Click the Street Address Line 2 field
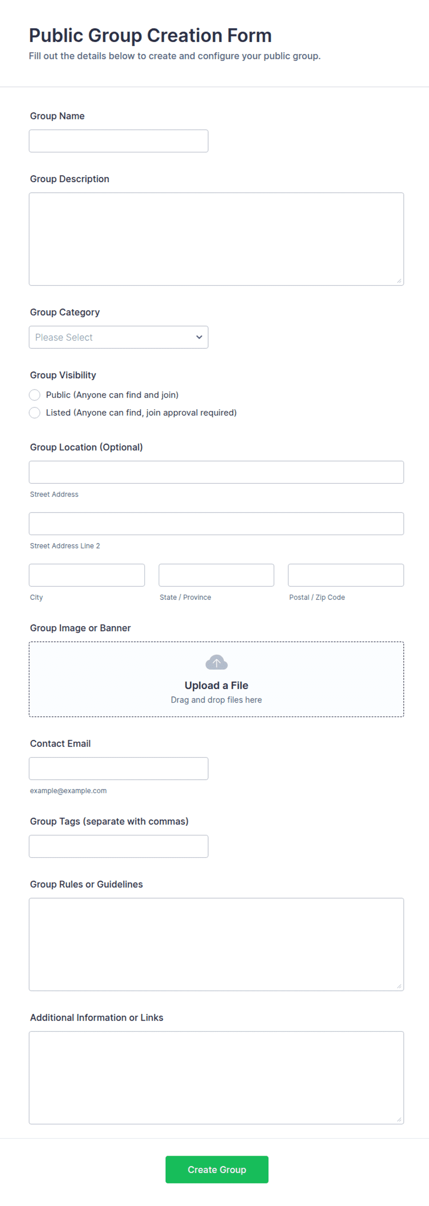The height and width of the screenshot is (1206, 429). 216,523
